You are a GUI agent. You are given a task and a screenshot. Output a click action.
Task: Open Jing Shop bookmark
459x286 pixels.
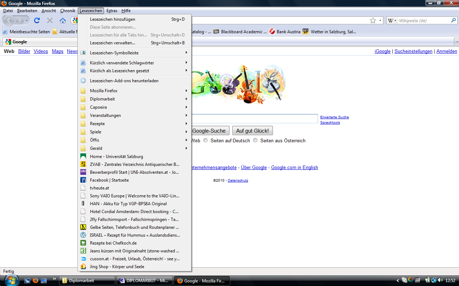pyautogui.click(x=117, y=267)
